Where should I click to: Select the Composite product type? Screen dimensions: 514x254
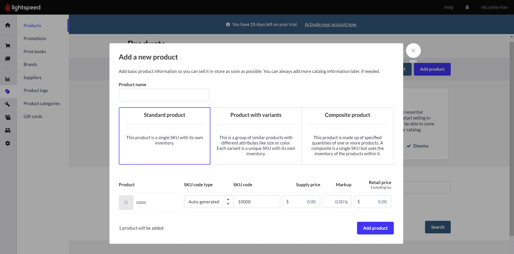tap(347, 136)
